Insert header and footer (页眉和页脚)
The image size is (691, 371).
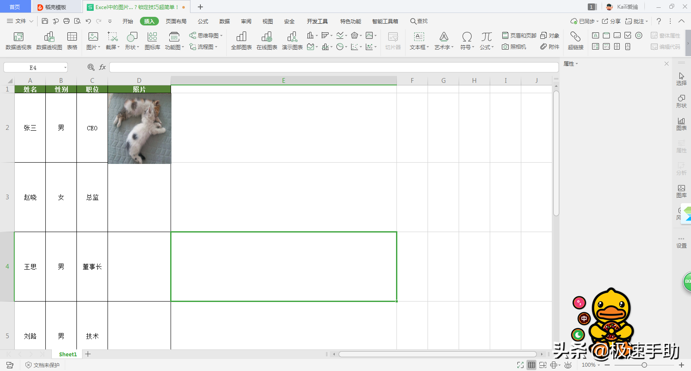click(x=519, y=35)
